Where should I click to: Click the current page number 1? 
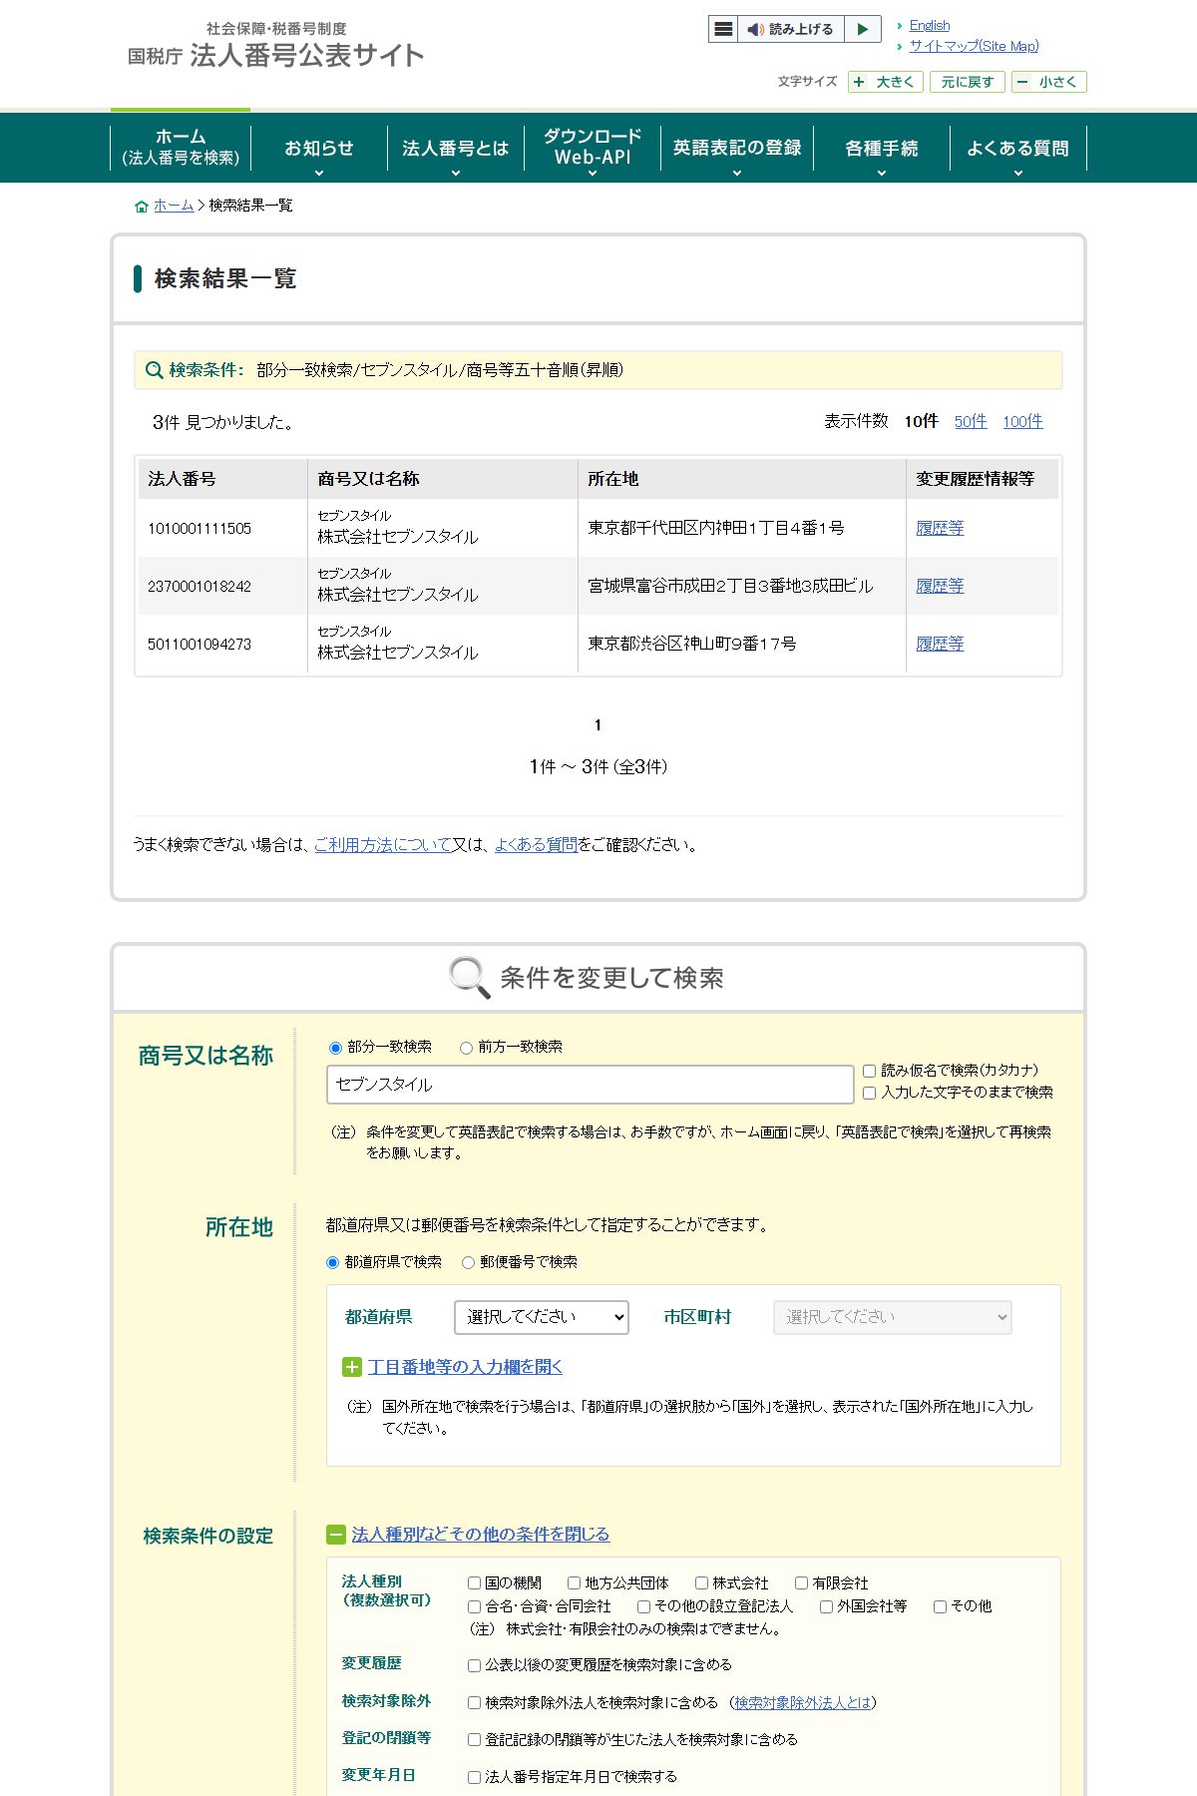tap(598, 725)
